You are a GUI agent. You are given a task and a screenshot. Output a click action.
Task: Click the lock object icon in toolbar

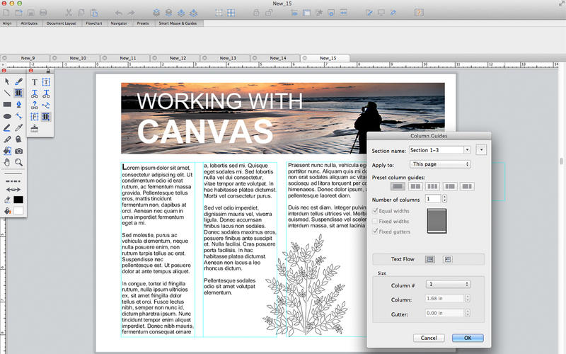click(256, 13)
